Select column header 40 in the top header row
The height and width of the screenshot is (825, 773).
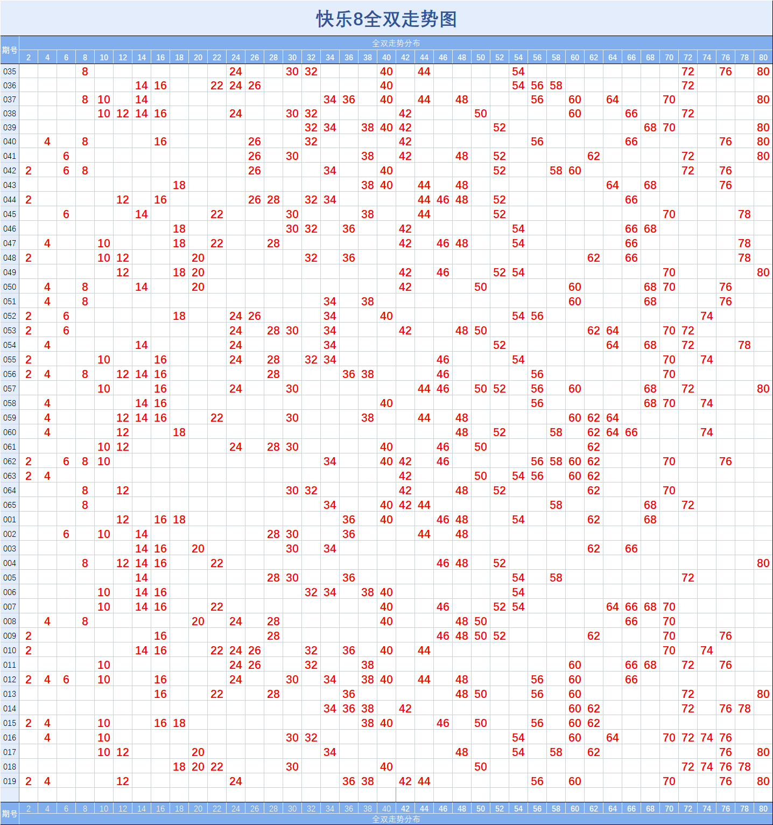point(386,57)
